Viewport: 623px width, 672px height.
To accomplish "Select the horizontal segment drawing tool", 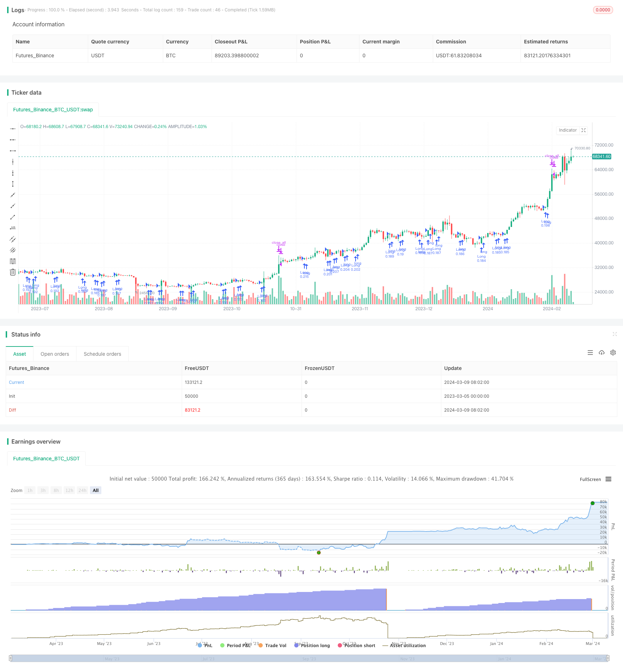I will (13, 151).
